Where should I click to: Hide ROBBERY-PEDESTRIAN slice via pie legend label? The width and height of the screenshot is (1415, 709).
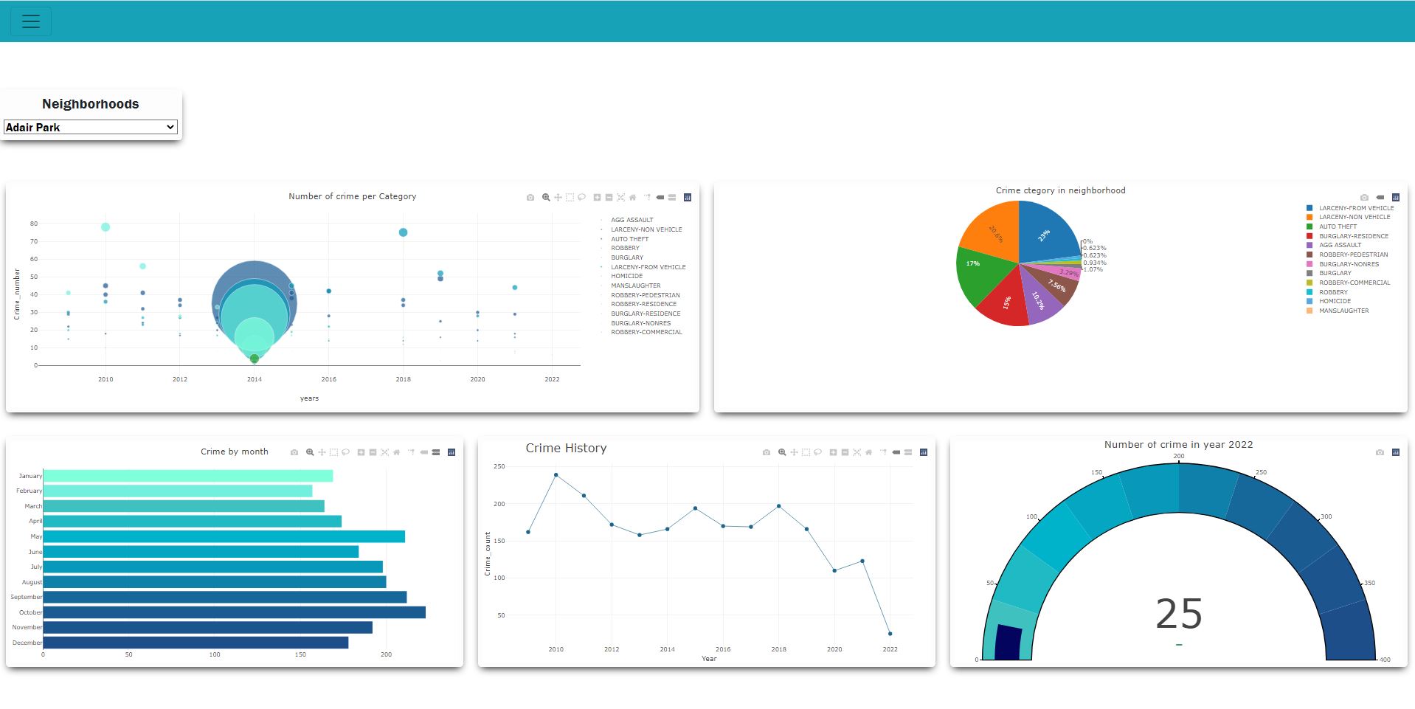1353,255
